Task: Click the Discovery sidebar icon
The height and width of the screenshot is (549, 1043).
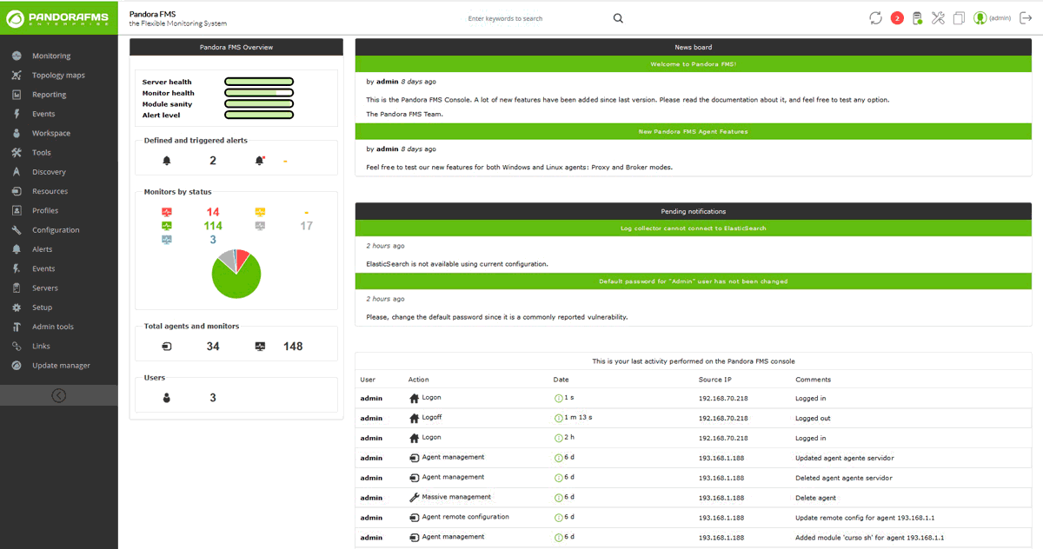Action: (17, 172)
